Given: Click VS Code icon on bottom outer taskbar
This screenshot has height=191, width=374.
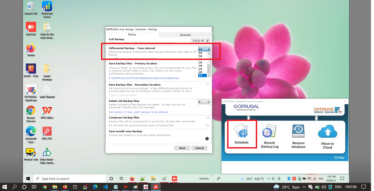Looking at the screenshot, I should pos(105,187).
